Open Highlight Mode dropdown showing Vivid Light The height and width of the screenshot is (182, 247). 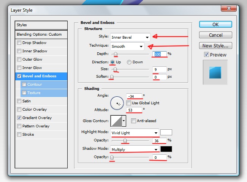pos(135,133)
